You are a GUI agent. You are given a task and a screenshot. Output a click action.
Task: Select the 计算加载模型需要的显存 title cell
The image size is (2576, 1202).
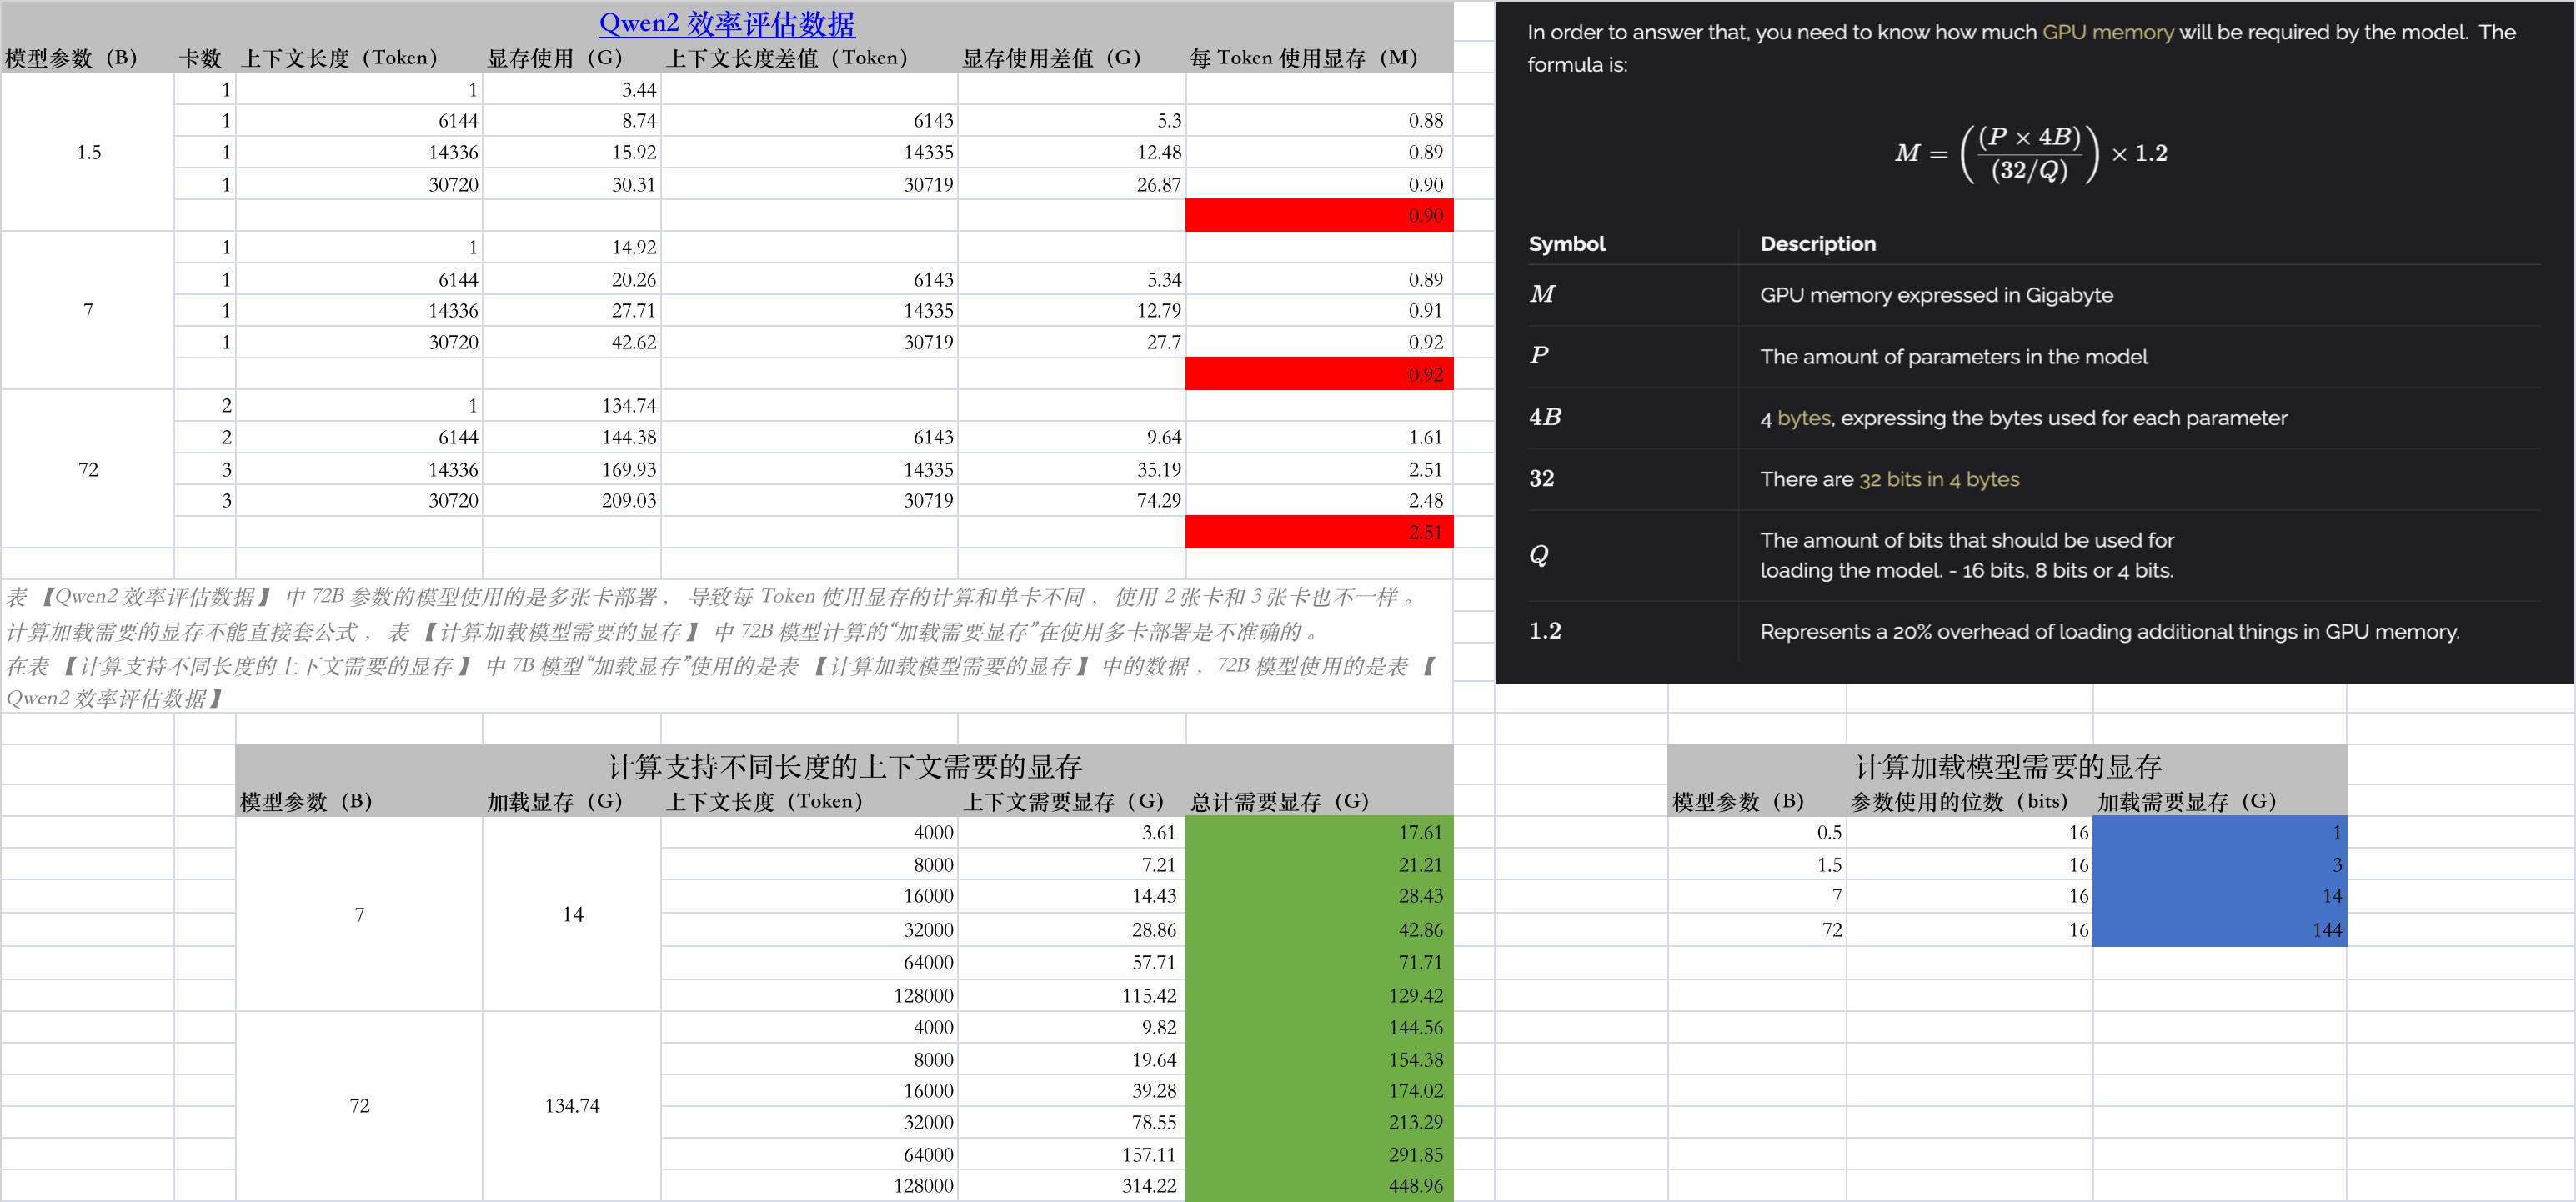coord(2006,767)
